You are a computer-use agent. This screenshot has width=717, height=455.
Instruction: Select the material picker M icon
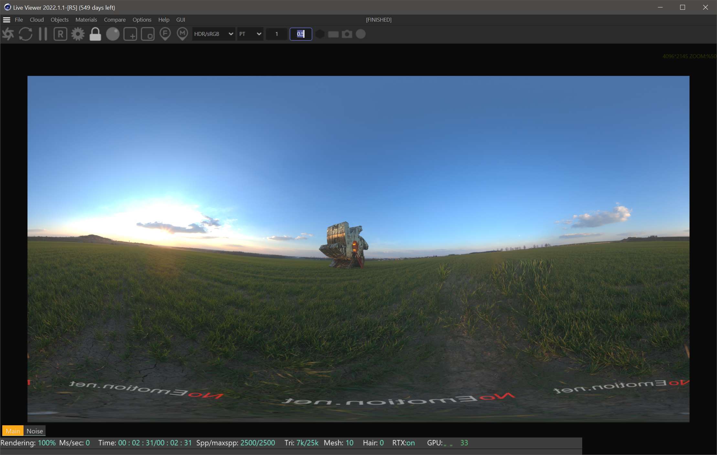[182, 34]
